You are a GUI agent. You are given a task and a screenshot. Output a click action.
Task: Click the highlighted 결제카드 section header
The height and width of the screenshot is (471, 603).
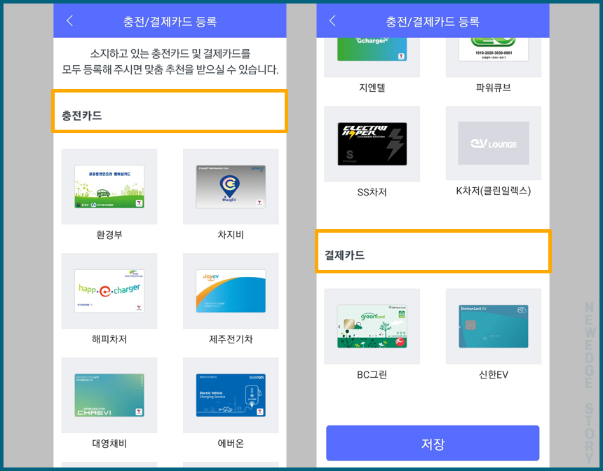(x=433, y=250)
